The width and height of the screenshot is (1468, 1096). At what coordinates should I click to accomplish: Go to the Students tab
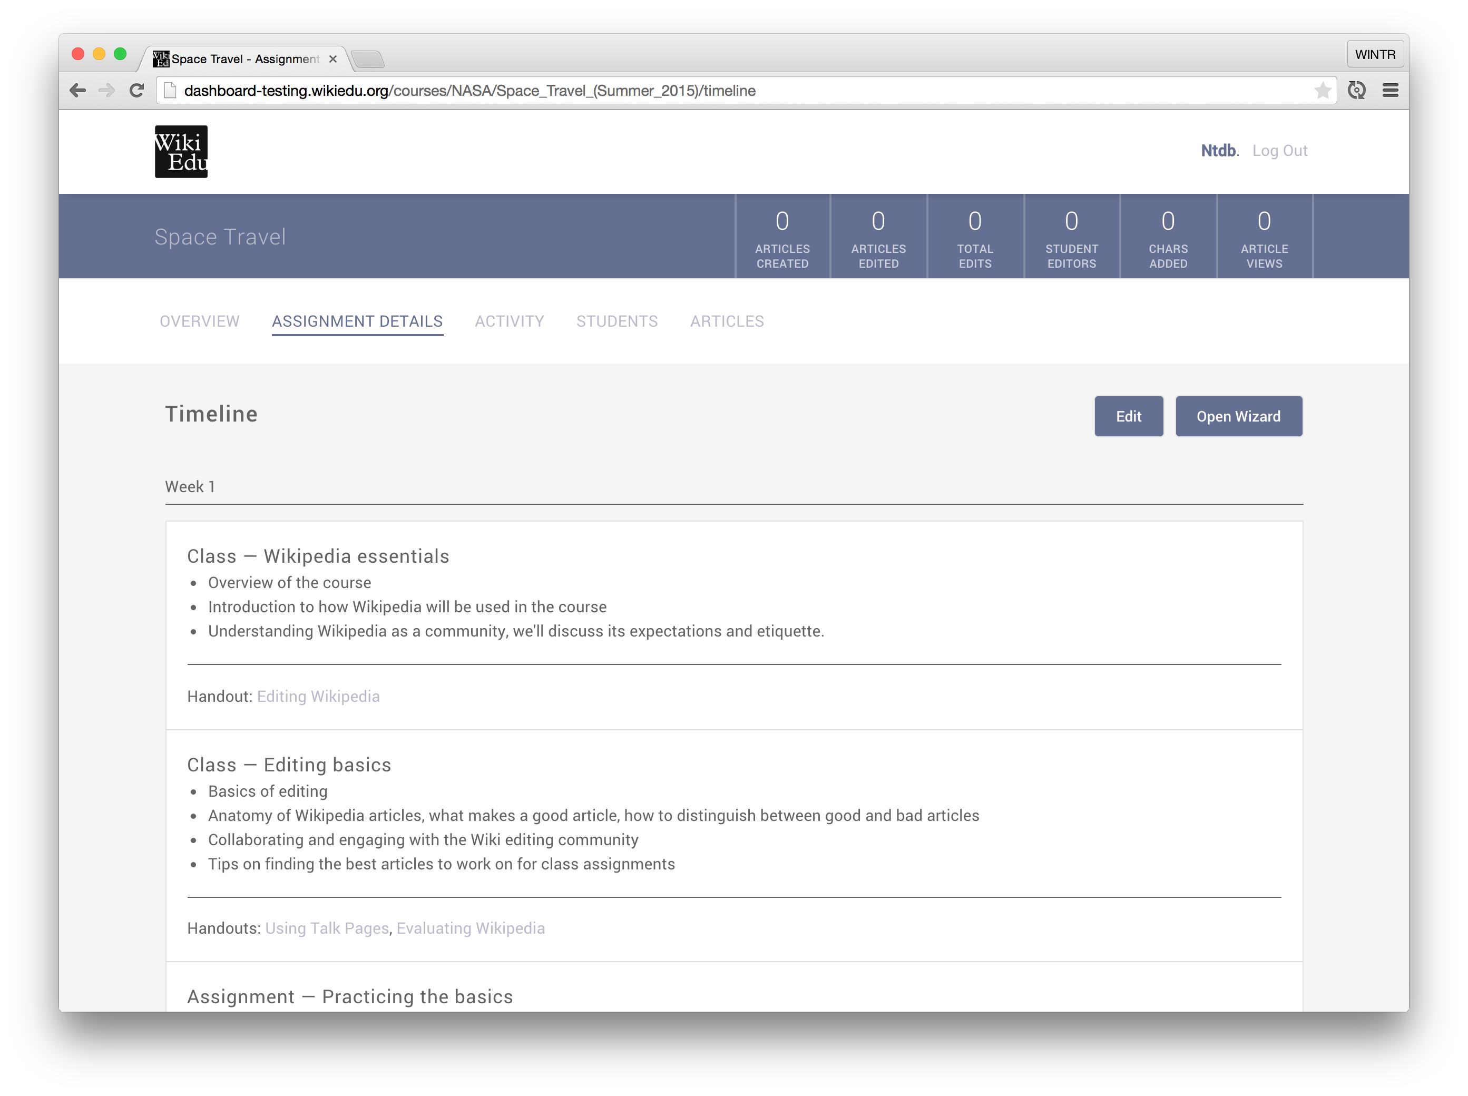[617, 321]
